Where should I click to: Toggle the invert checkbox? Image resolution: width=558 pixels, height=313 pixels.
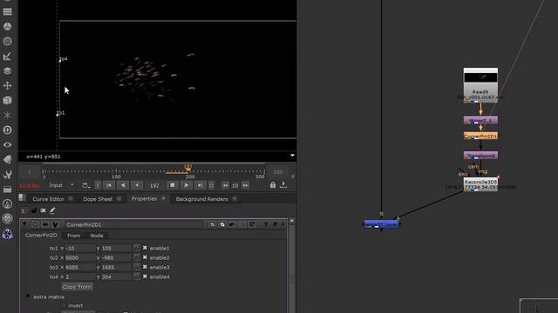(64, 305)
